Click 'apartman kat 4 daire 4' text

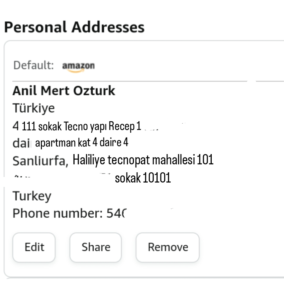pos(81,143)
